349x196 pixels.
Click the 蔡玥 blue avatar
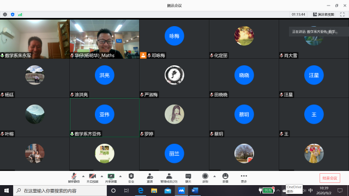click(x=244, y=114)
